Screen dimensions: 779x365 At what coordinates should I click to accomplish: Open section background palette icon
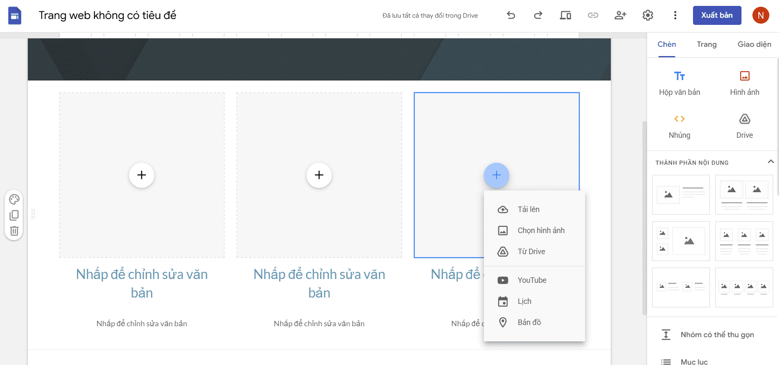pyautogui.click(x=14, y=199)
